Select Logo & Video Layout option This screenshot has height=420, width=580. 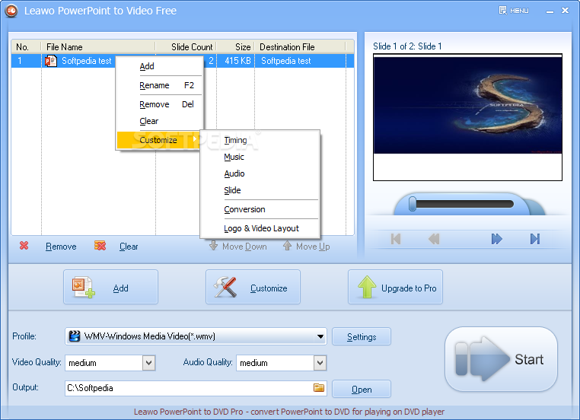coord(260,228)
